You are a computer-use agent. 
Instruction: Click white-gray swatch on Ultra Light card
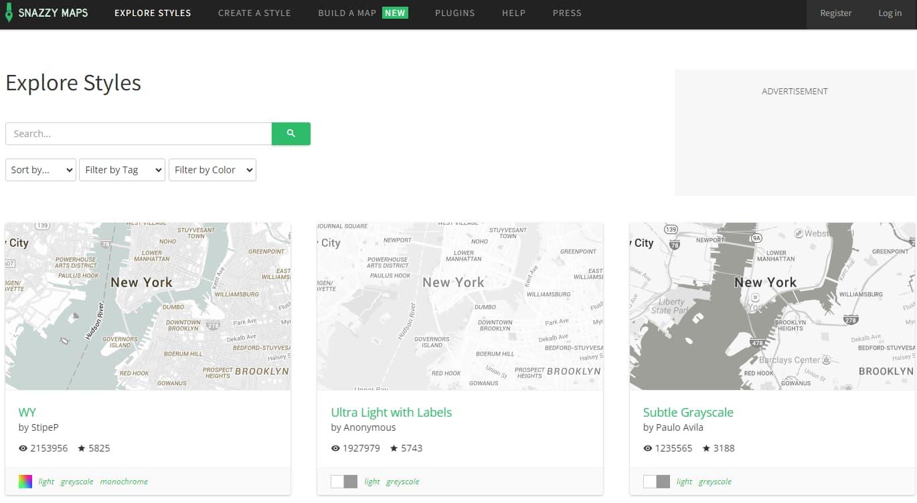pyautogui.click(x=344, y=482)
